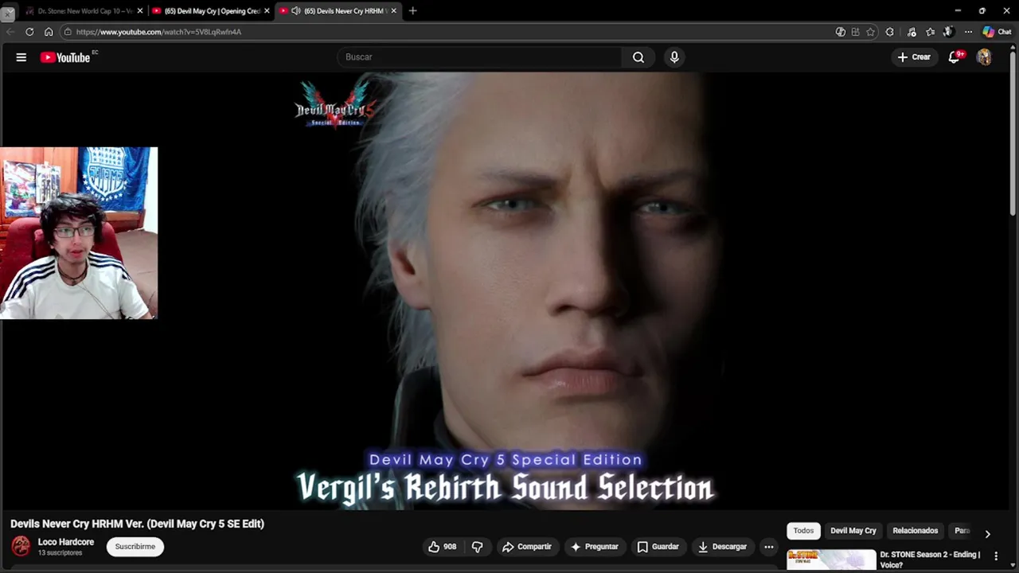Go back with the browser back arrow
This screenshot has width=1019, height=573.
10,32
